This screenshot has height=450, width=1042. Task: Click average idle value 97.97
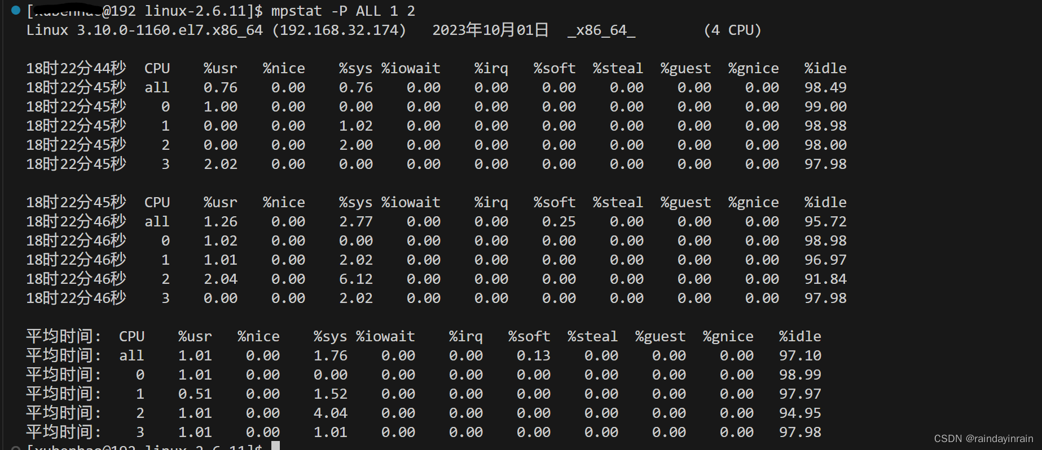pos(800,394)
